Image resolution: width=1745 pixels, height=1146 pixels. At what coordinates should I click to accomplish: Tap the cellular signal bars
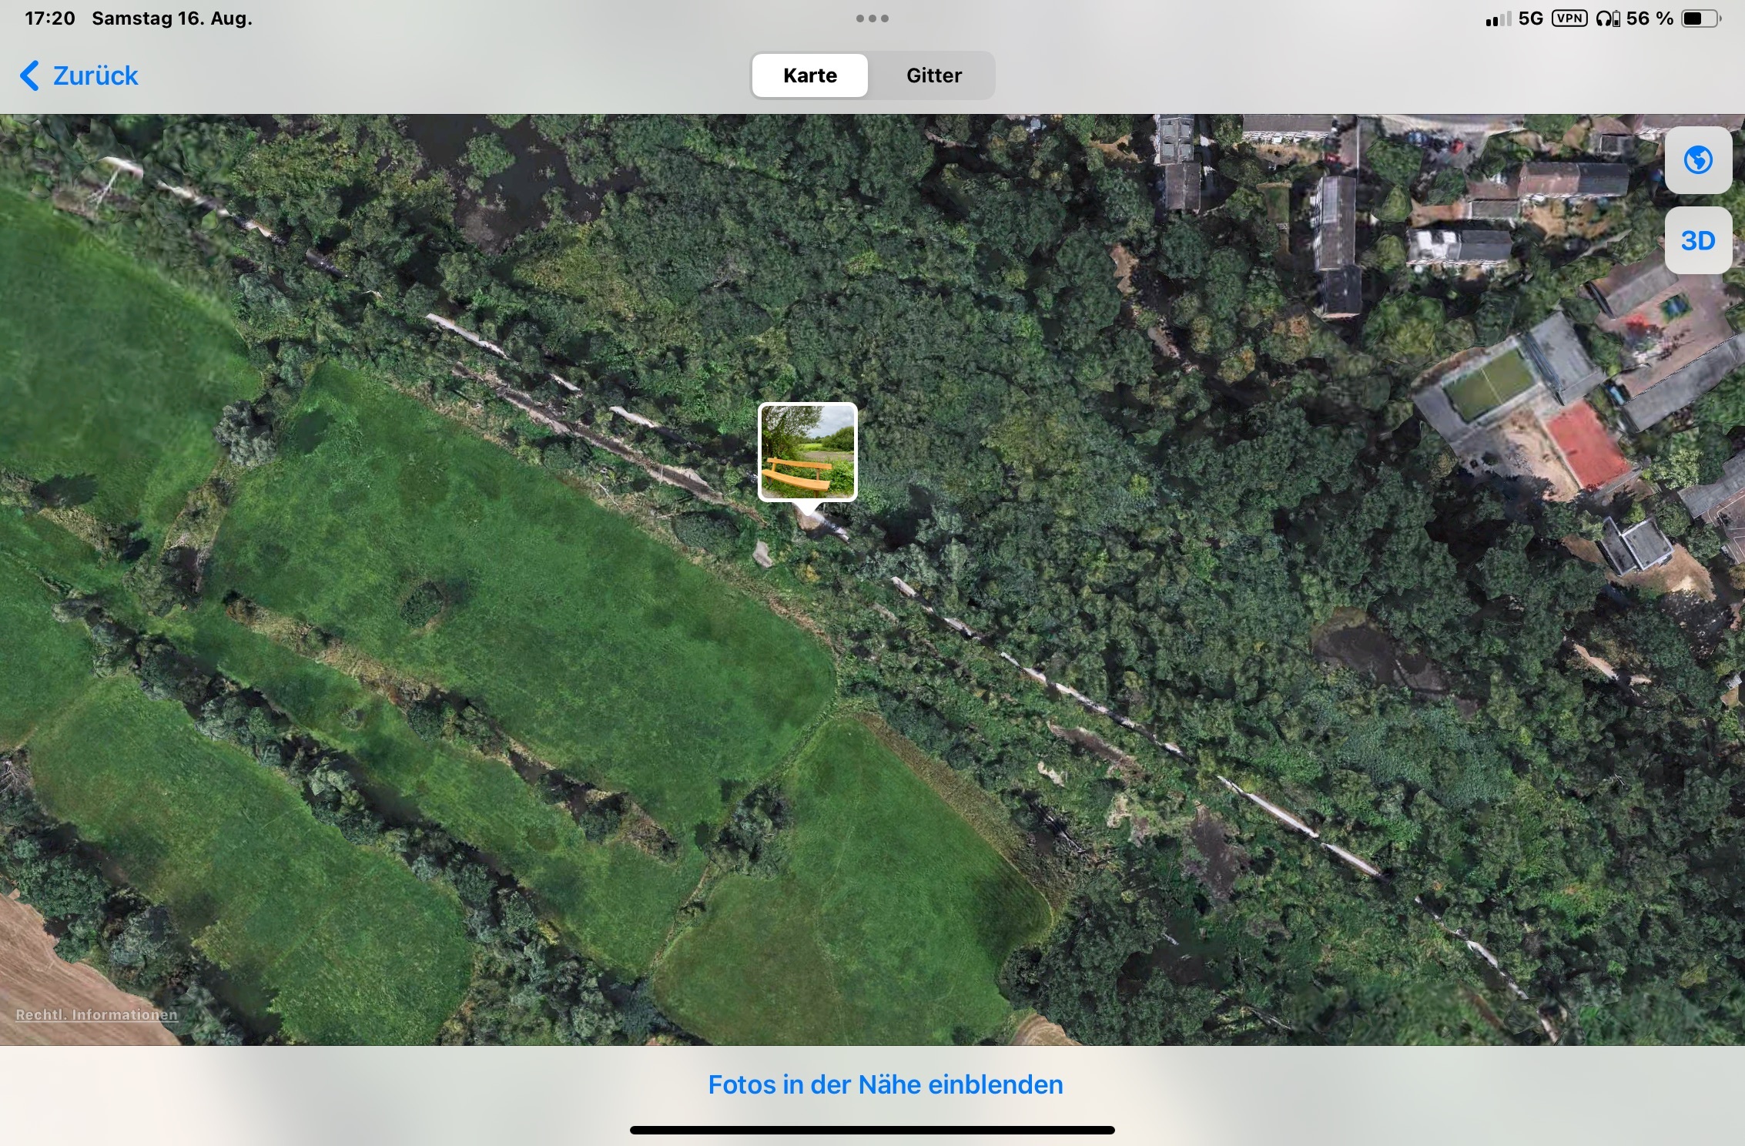pyautogui.click(x=1498, y=19)
